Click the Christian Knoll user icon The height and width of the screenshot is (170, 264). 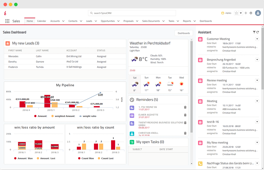(132, 134)
